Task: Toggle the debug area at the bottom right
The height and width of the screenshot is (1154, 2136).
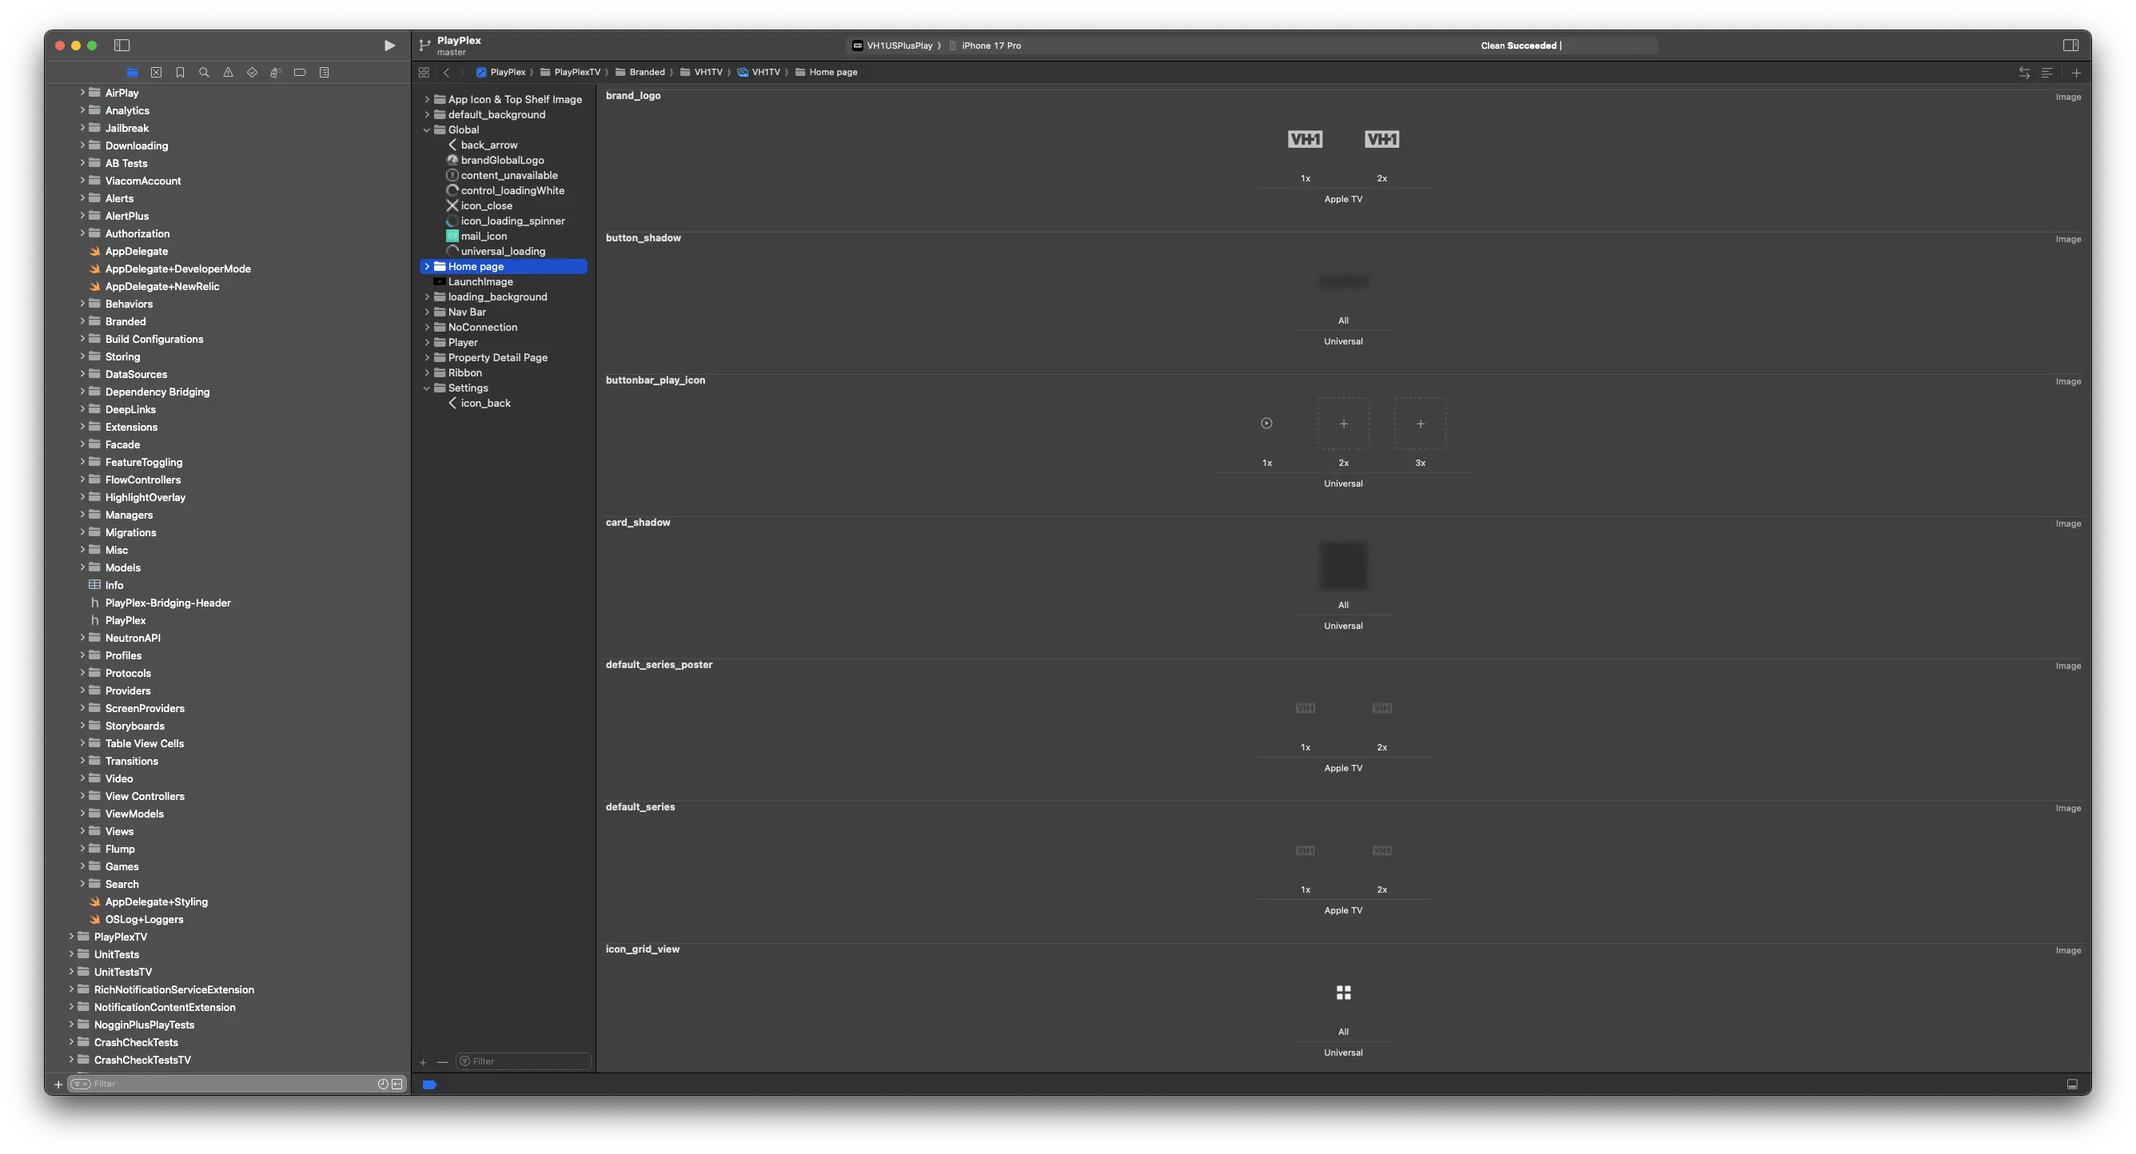Action: 2072,1084
